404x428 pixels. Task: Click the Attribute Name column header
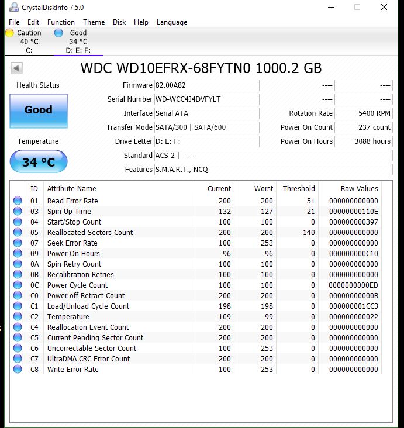click(x=118, y=189)
